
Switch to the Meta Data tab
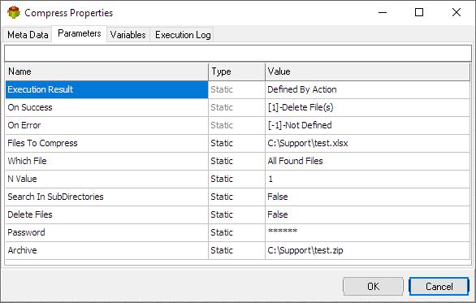point(28,35)
